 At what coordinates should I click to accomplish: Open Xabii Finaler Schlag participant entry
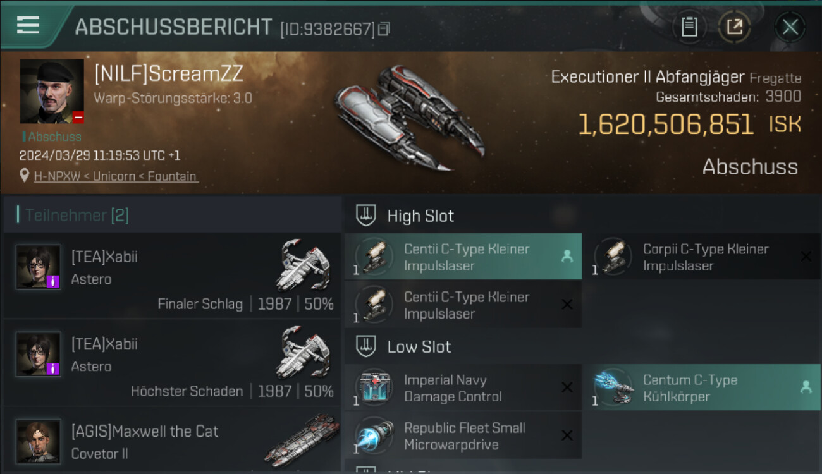click(x=171, y=276)
